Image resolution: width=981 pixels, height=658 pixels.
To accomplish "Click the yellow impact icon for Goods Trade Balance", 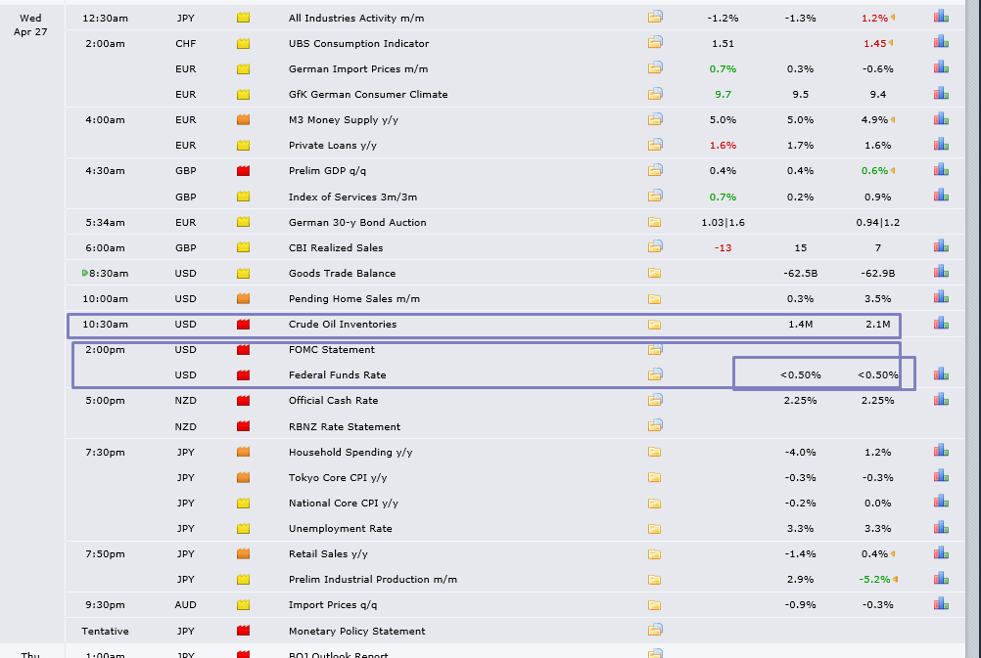I will coord(244,273).
